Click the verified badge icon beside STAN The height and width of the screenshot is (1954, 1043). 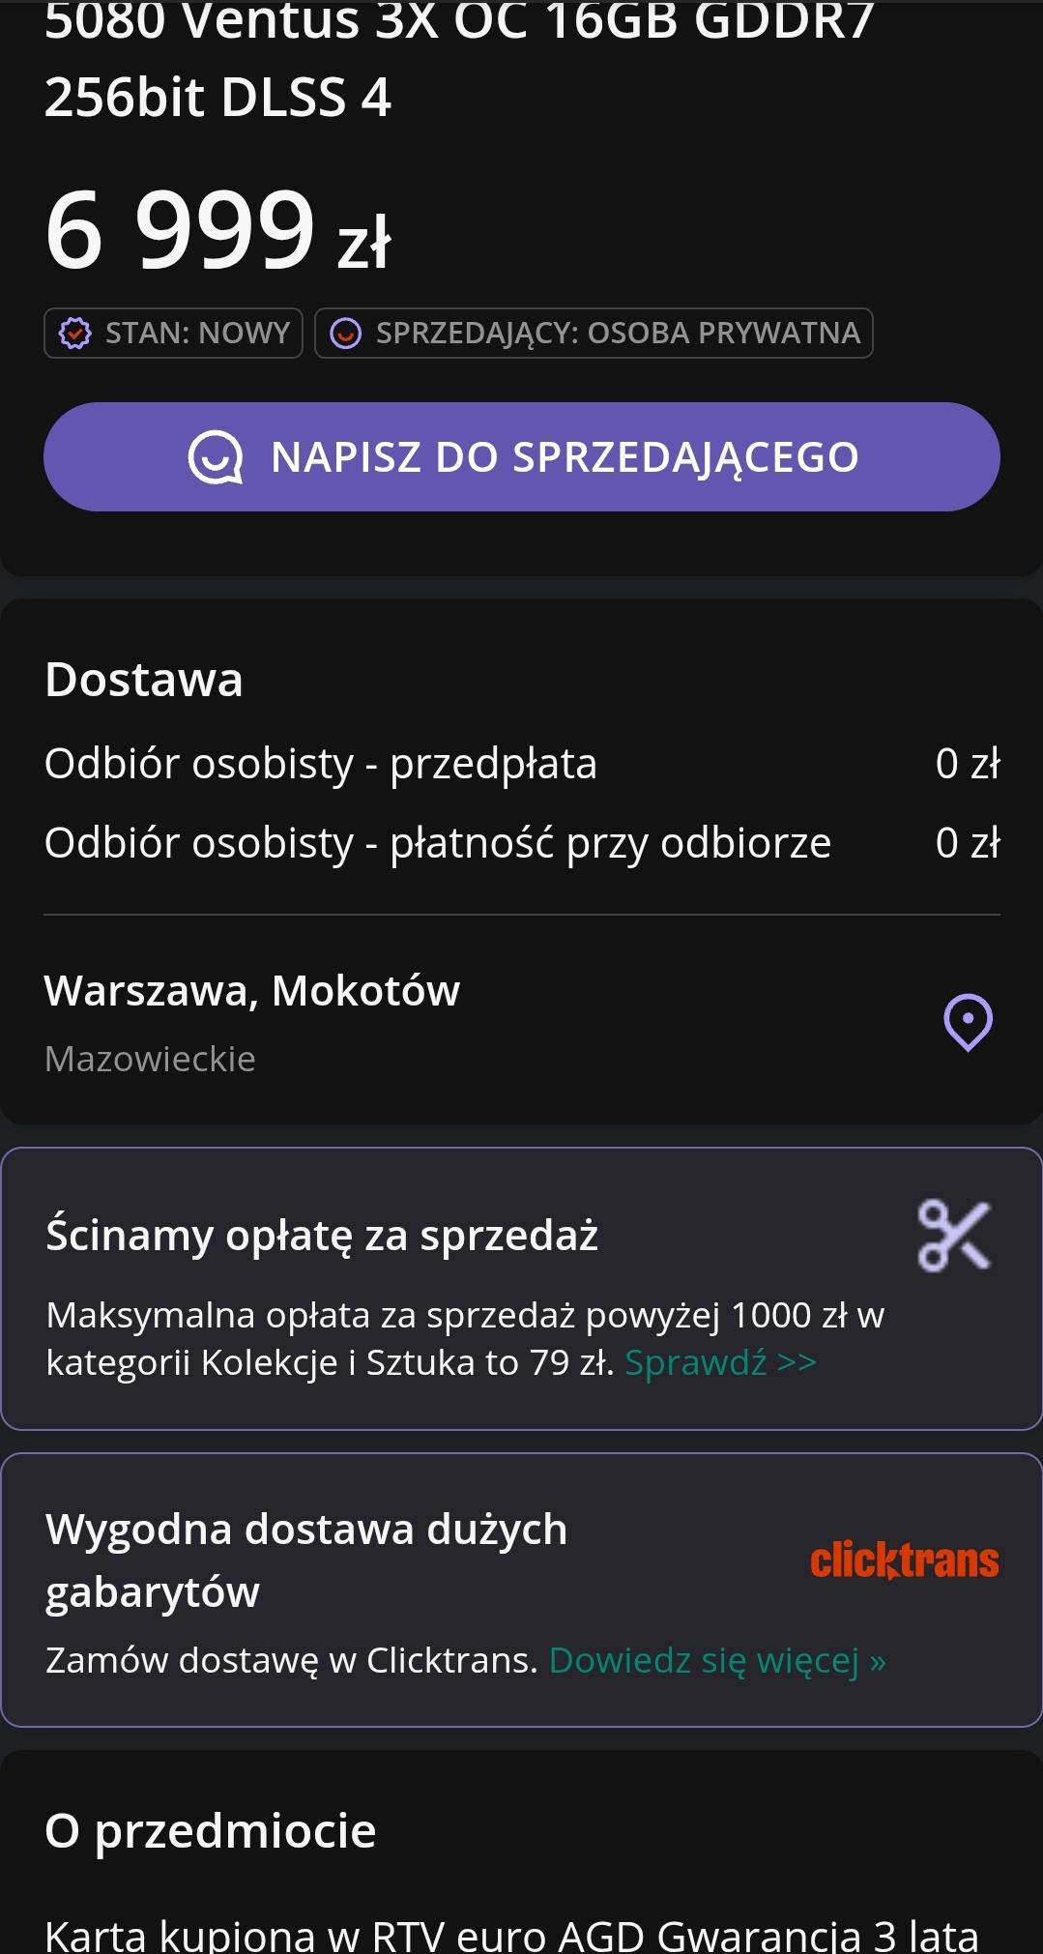click(x=74, y=334)
